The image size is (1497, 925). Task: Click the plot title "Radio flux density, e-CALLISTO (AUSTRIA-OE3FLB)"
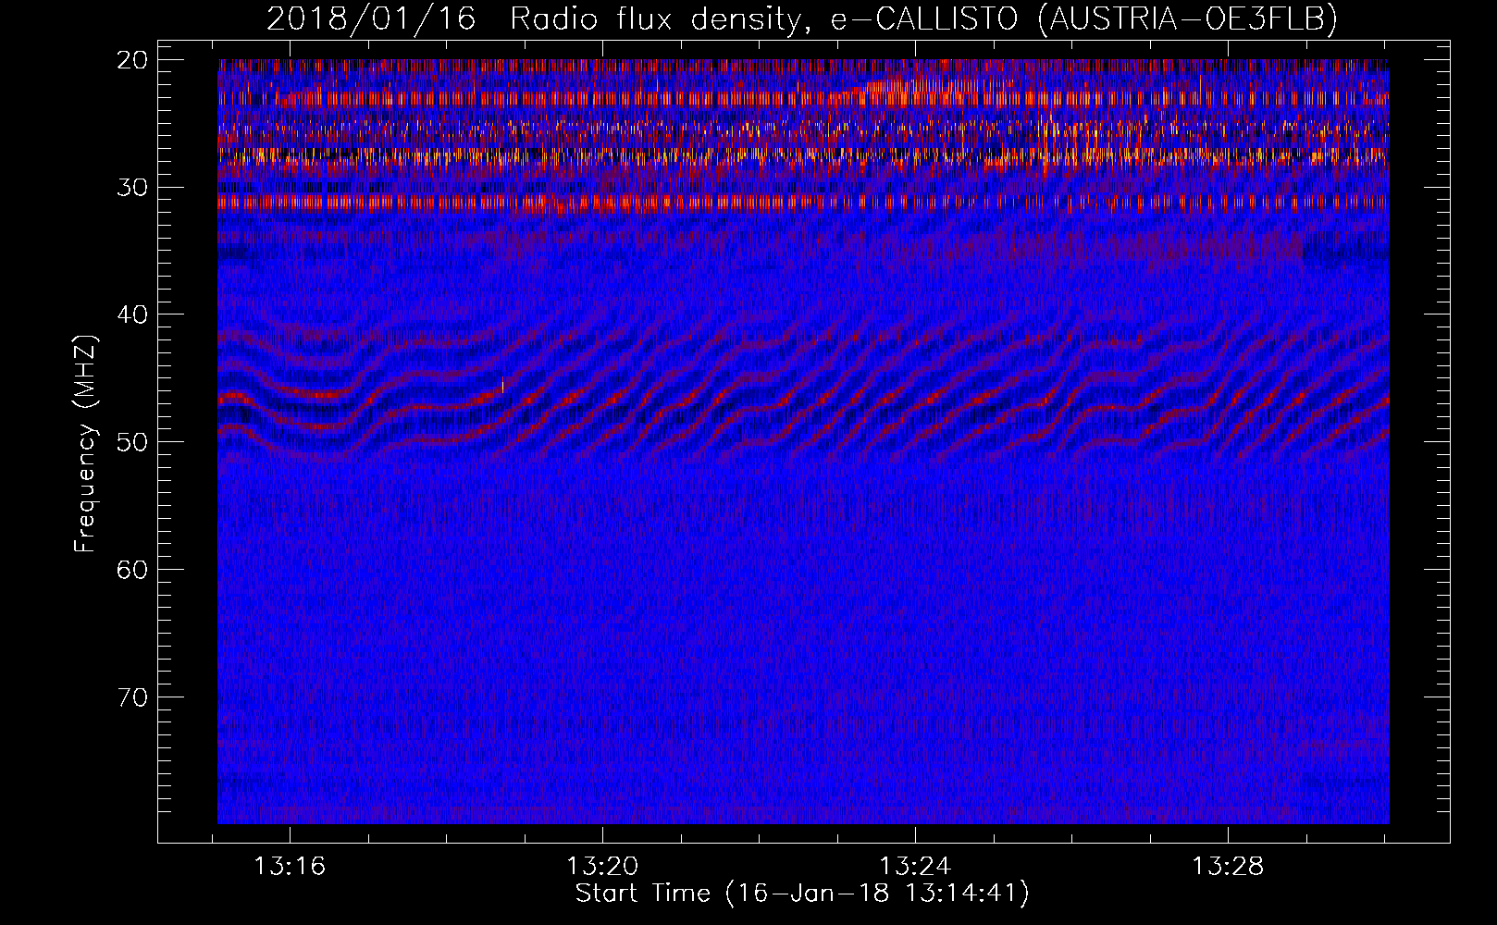pos(923,18)
